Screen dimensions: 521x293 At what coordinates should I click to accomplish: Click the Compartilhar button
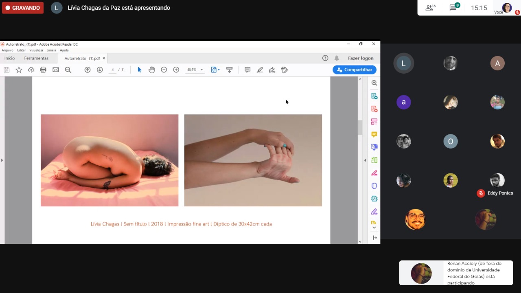[355, 70]
